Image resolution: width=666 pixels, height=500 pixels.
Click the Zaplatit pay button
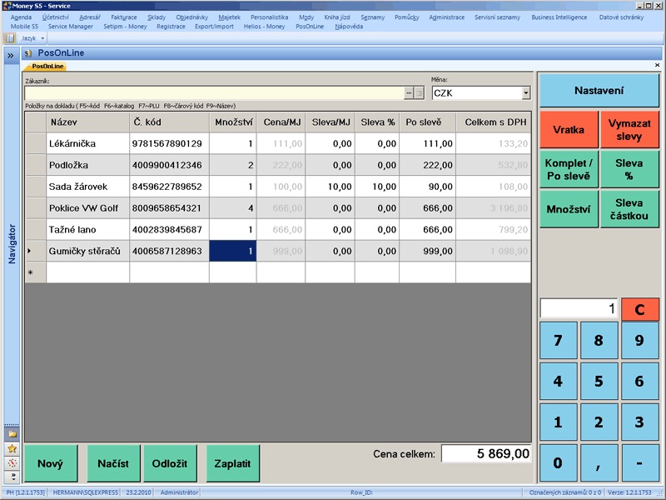click(x=233, y=463)
